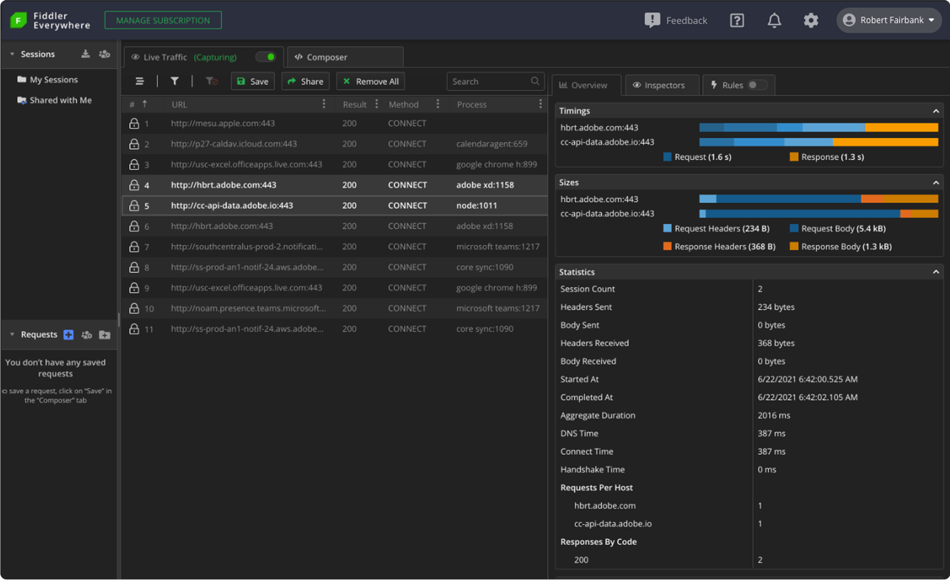Toggle the Live Traffic capturing switch
Viewport: 950px width, 580px height.
266,57
